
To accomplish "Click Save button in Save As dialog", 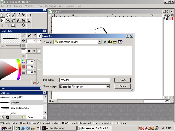I will tap(122, 80).
